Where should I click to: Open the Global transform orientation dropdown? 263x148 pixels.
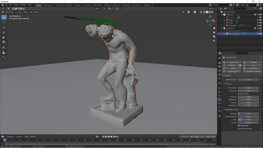(97, 9)
